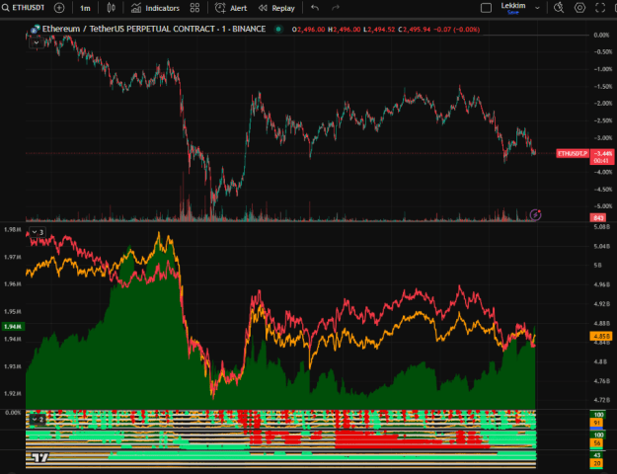Screen dimensions: 617x474
Task: Click the red 843 volume label
Action: click(x=598, y=217)
